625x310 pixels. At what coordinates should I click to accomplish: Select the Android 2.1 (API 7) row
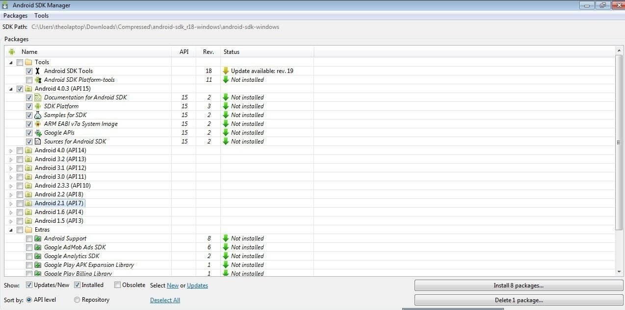point(309,203)
